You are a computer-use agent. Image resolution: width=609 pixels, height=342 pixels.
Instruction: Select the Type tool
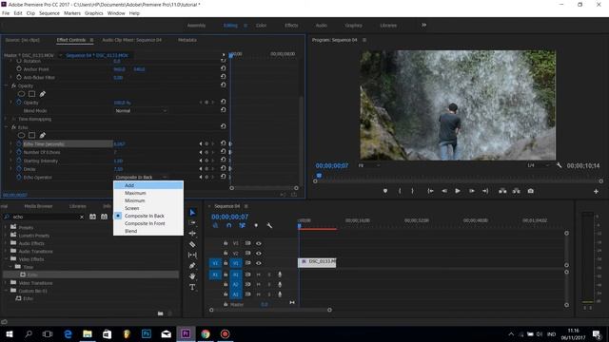[x=192, y=287]
